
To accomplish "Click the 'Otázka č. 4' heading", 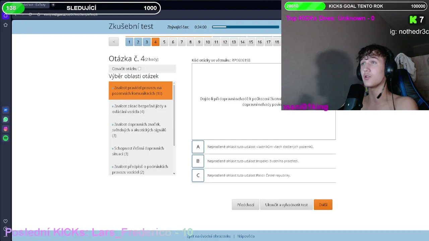I will point(127,59).
